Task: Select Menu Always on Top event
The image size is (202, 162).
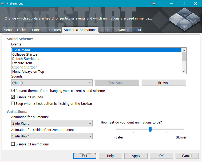Action: pyautogui.click(x=28, y=71)
